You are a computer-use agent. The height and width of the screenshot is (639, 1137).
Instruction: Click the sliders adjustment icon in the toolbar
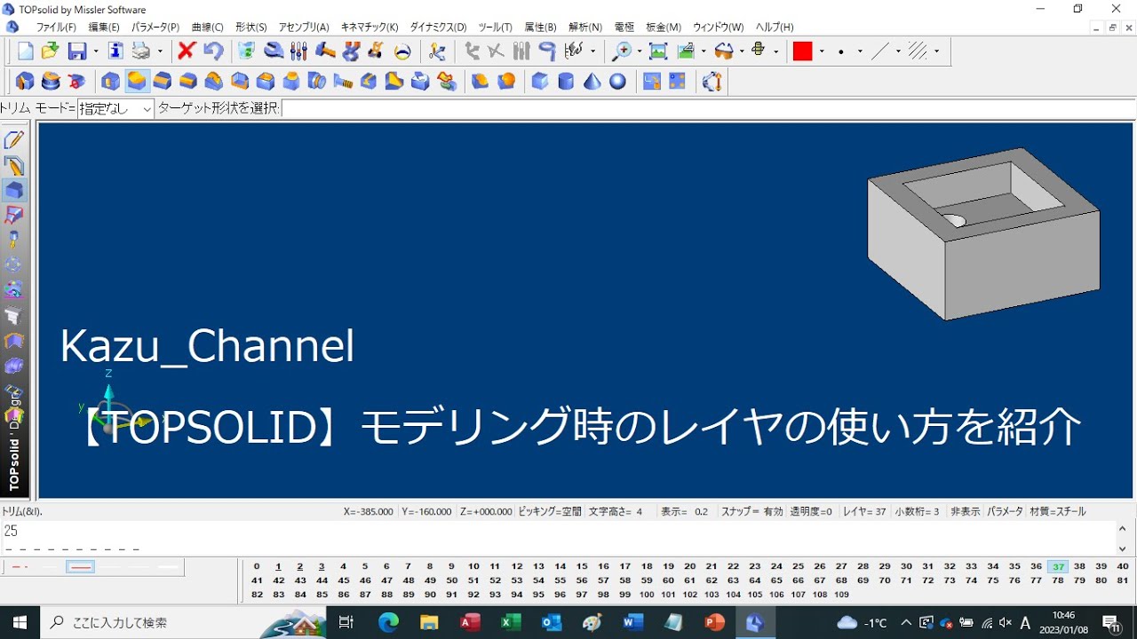(x=299, y=51)
